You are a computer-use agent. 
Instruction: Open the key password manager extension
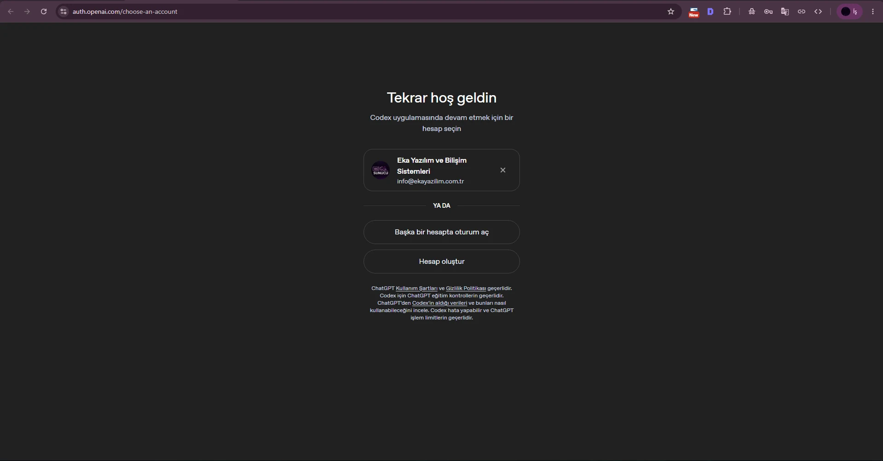point(768,11)
